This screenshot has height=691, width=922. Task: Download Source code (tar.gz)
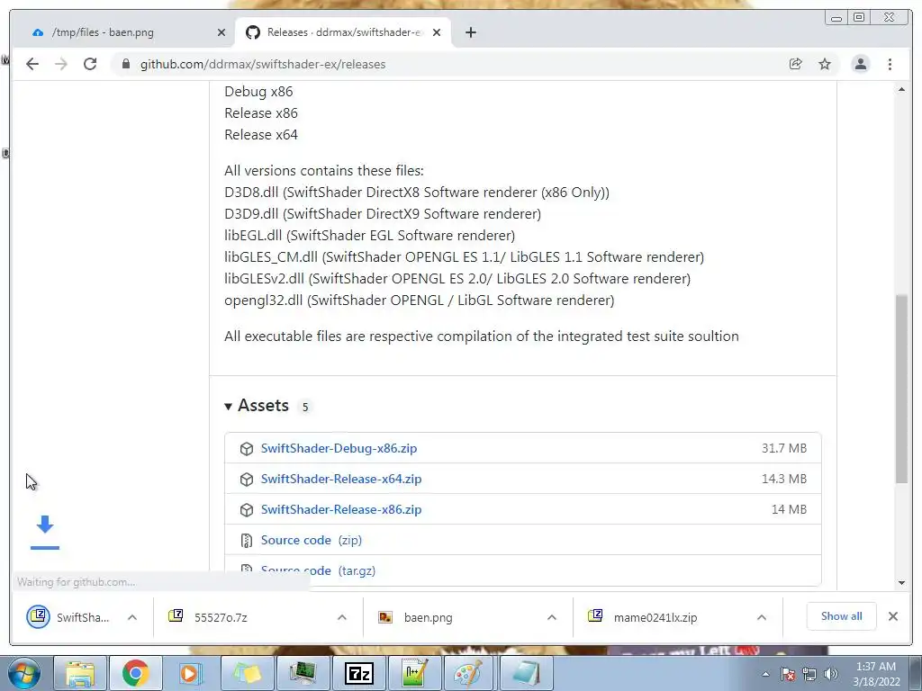click(318, 570)
